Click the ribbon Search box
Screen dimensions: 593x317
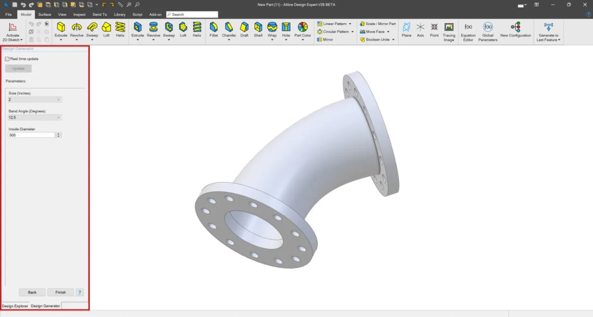tap(192, 14)
